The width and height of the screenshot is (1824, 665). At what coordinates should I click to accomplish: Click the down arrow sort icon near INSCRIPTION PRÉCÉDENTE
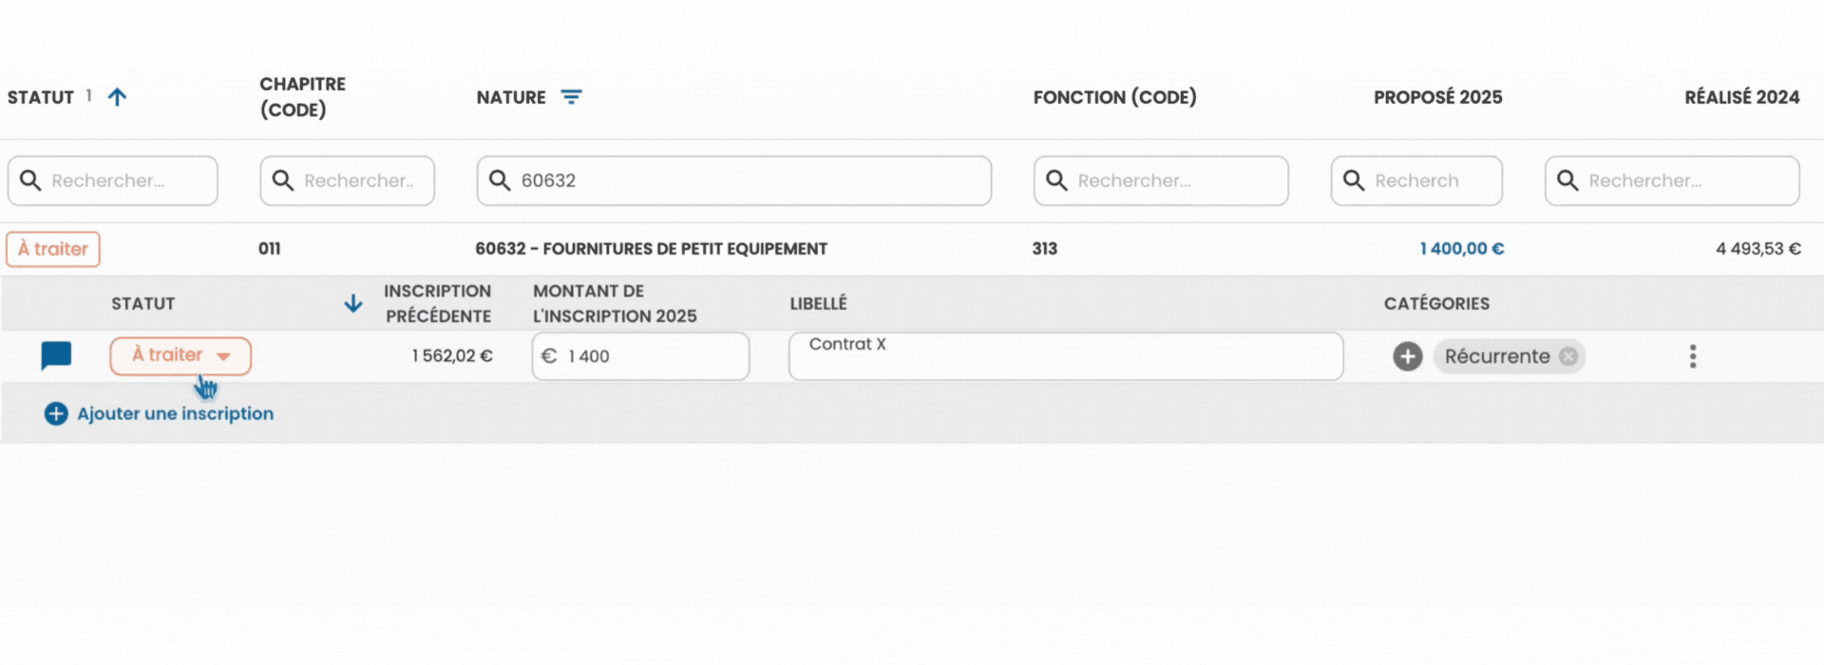[352, 303]
